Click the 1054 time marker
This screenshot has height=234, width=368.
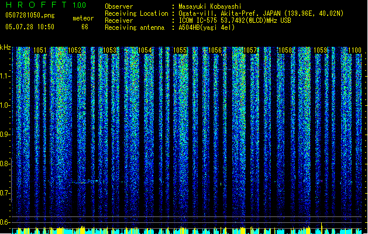point(145,50)
